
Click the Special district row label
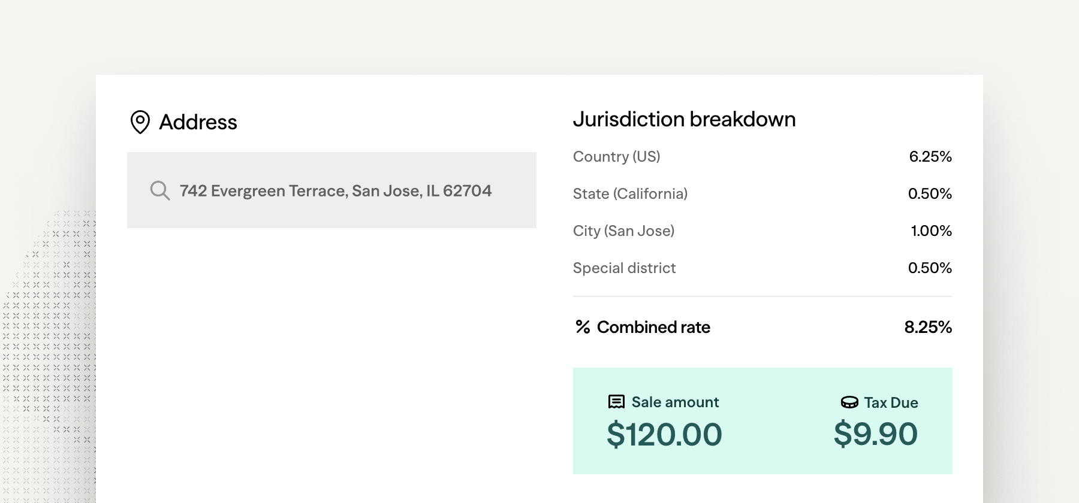pos(624,268)
